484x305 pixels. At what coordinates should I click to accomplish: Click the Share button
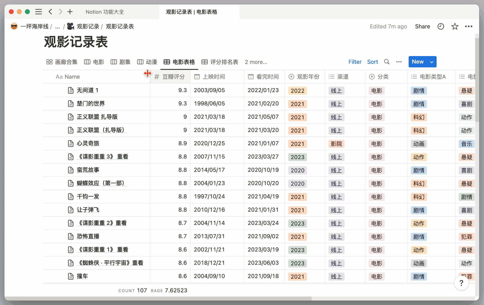tap(422, 26)
